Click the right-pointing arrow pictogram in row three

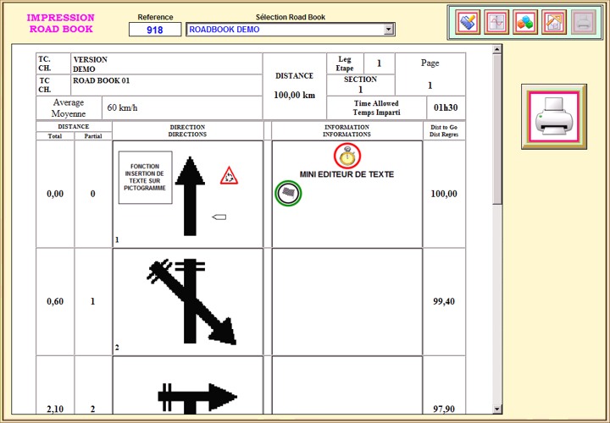click(197, 396)
